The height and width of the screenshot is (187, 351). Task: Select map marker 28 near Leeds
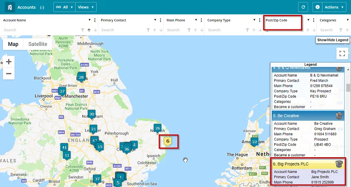[81, 78]
